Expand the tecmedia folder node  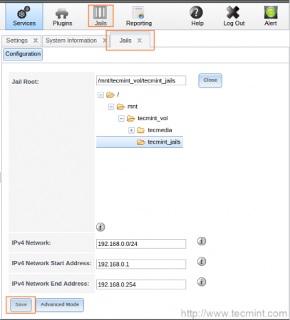click(131, 130)
